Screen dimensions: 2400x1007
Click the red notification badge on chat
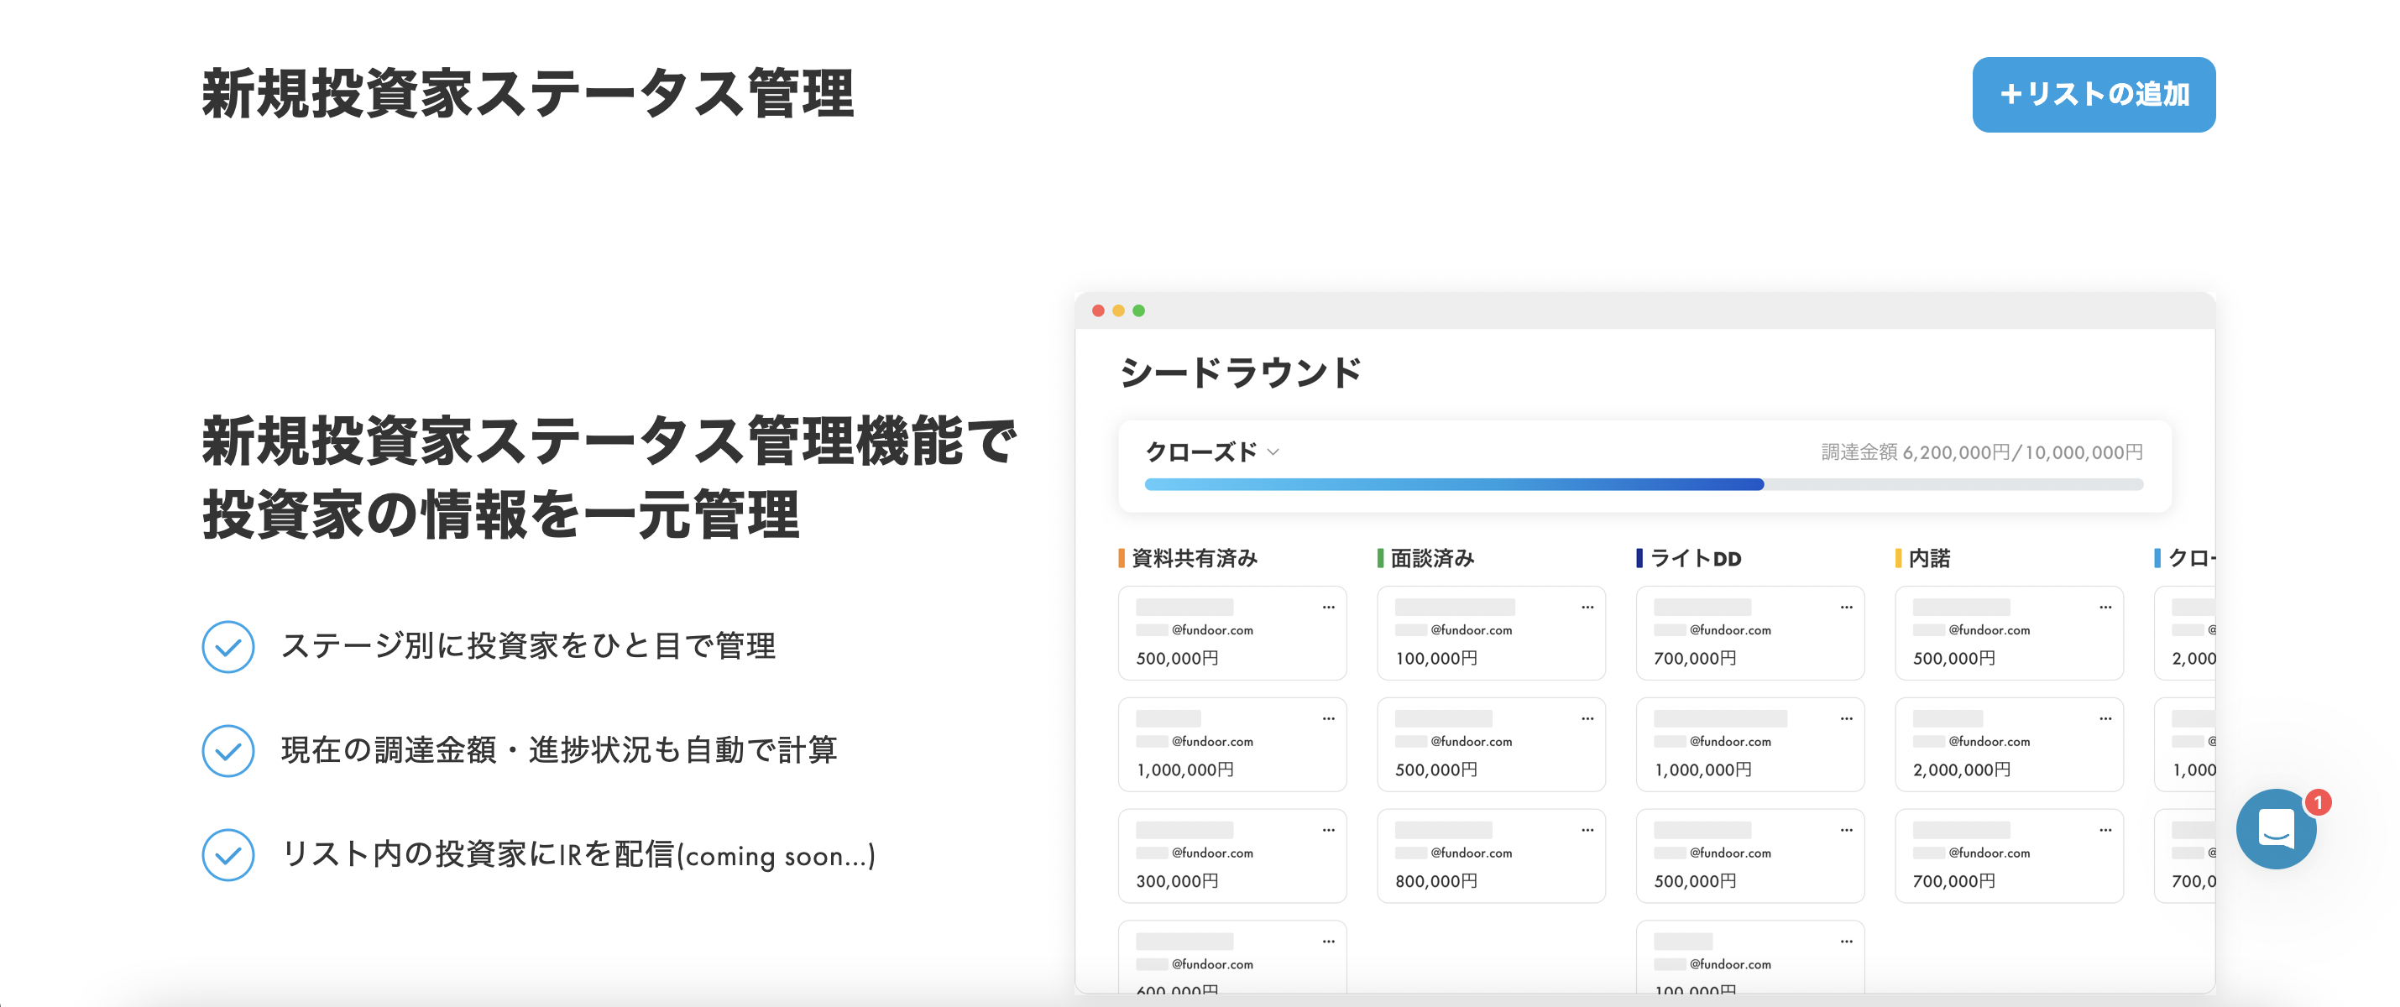pyautogui.click(x=2317, y=802)
